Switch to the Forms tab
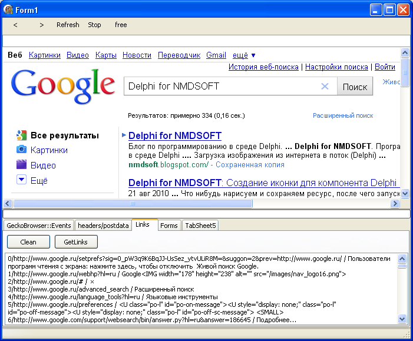 point(169,226)
